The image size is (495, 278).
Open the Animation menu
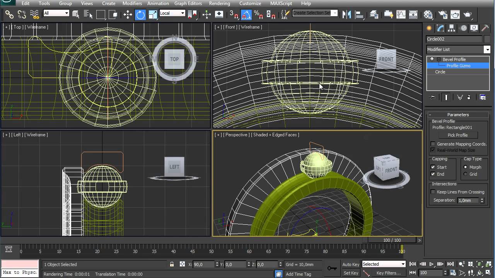click(158, 3)
